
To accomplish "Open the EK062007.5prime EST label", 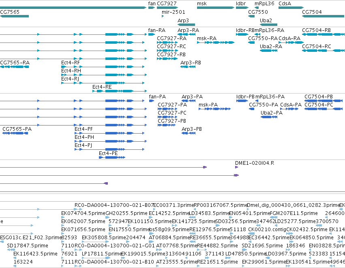I will [x=83, y=222].
